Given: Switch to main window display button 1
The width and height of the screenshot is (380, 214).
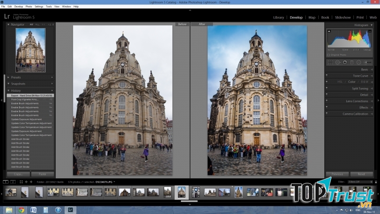Looking at the screenshot, I should [6, 182].
